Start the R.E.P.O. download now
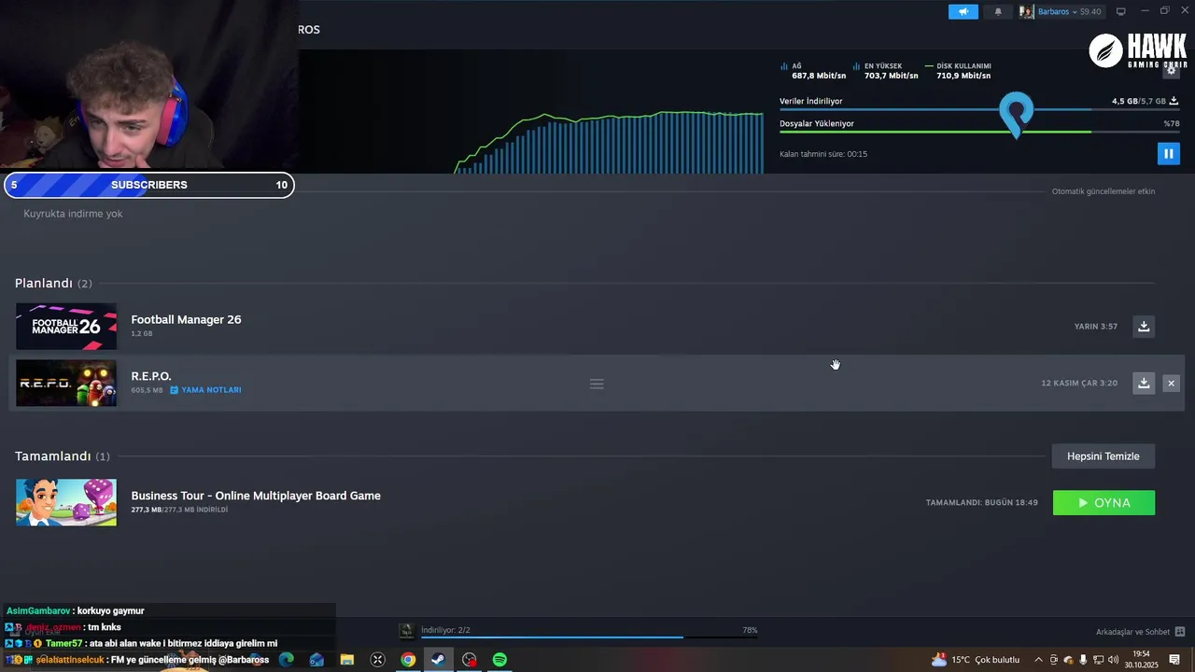Screen dimensions: 1195x672 (1144, 383)
